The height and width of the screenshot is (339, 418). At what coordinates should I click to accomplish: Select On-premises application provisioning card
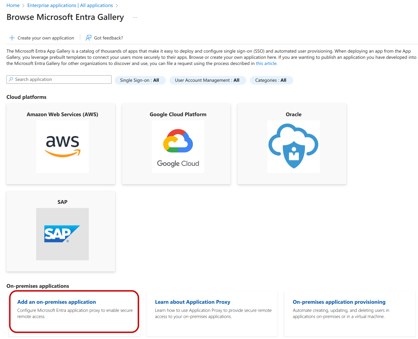(x=339, y=302)
